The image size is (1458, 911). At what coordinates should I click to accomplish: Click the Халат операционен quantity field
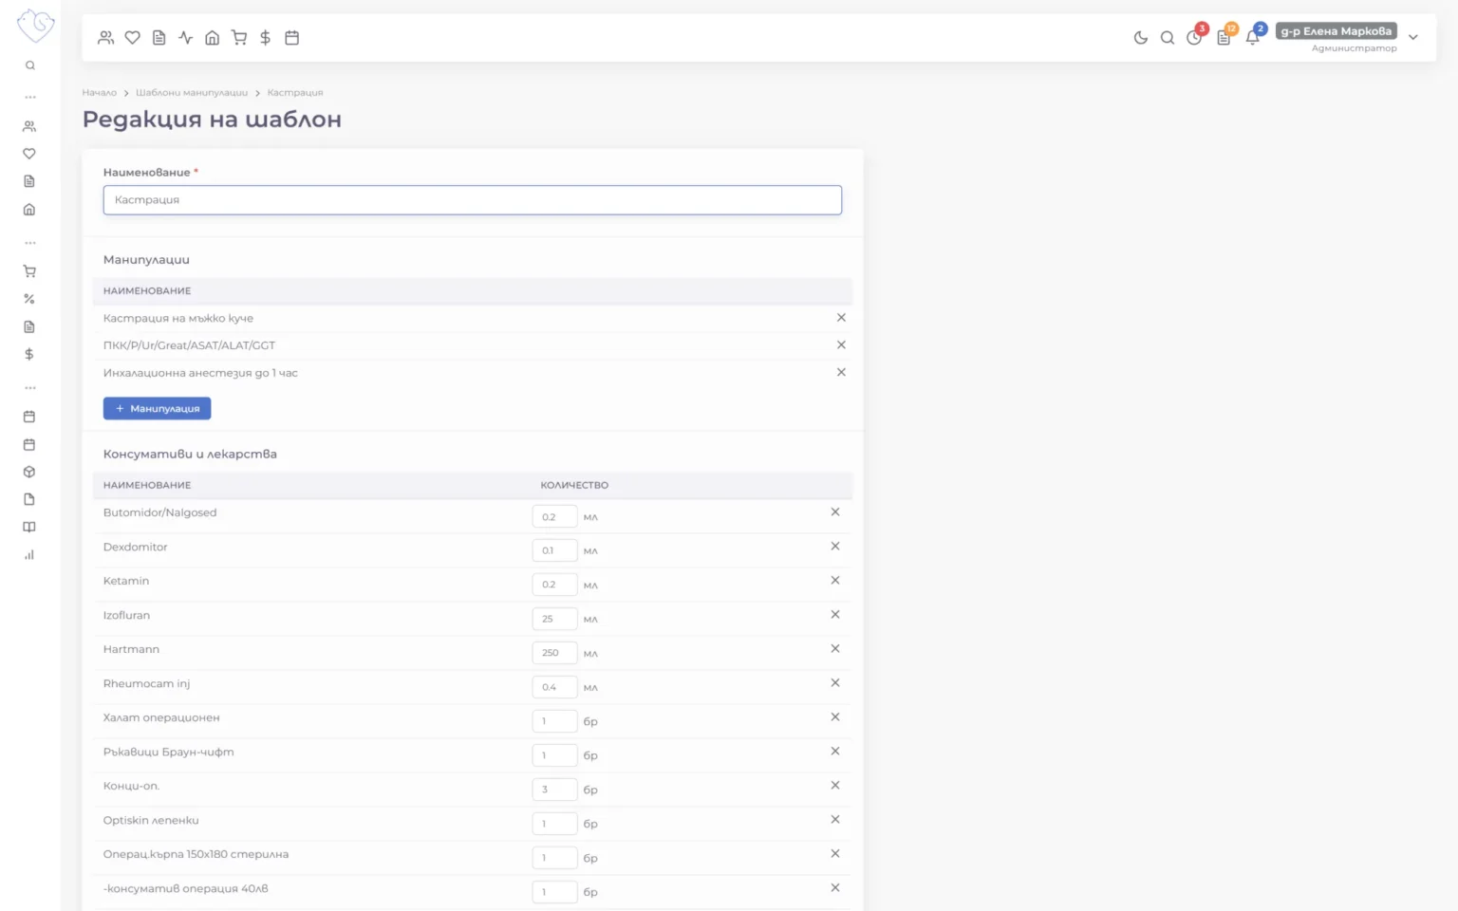click(554, 721)
